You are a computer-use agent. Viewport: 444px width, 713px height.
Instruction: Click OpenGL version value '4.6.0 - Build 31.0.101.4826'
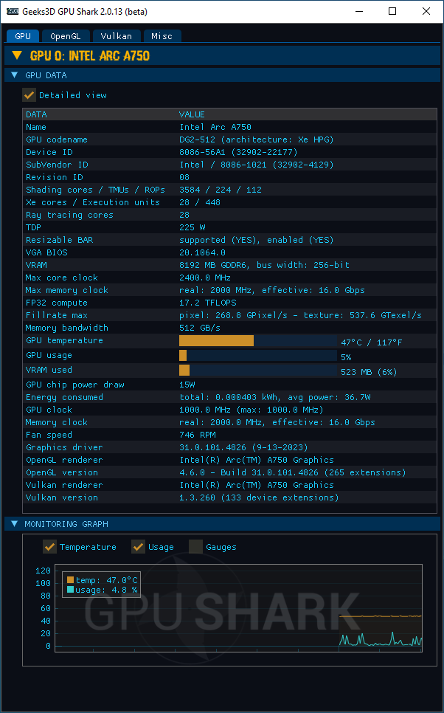[249, 472]
